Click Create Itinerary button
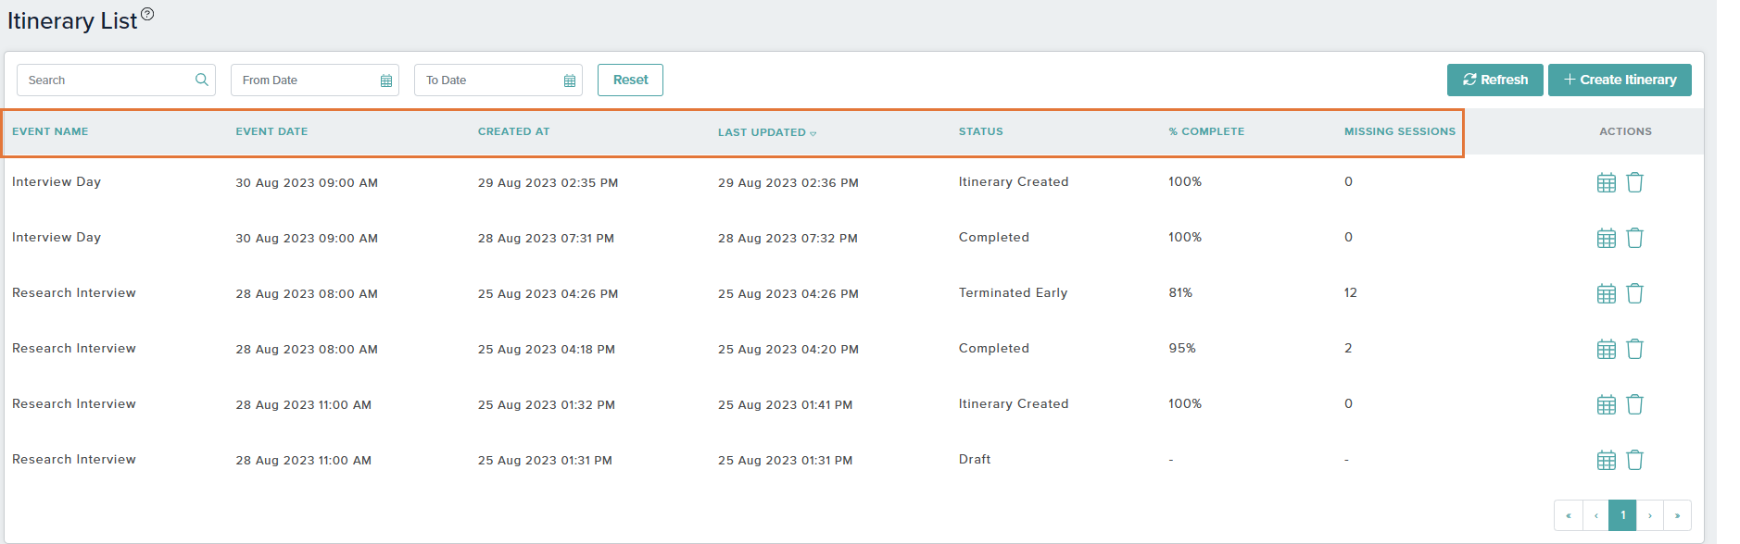The width and height of the screenshot is (1740, 544). 1620,80
